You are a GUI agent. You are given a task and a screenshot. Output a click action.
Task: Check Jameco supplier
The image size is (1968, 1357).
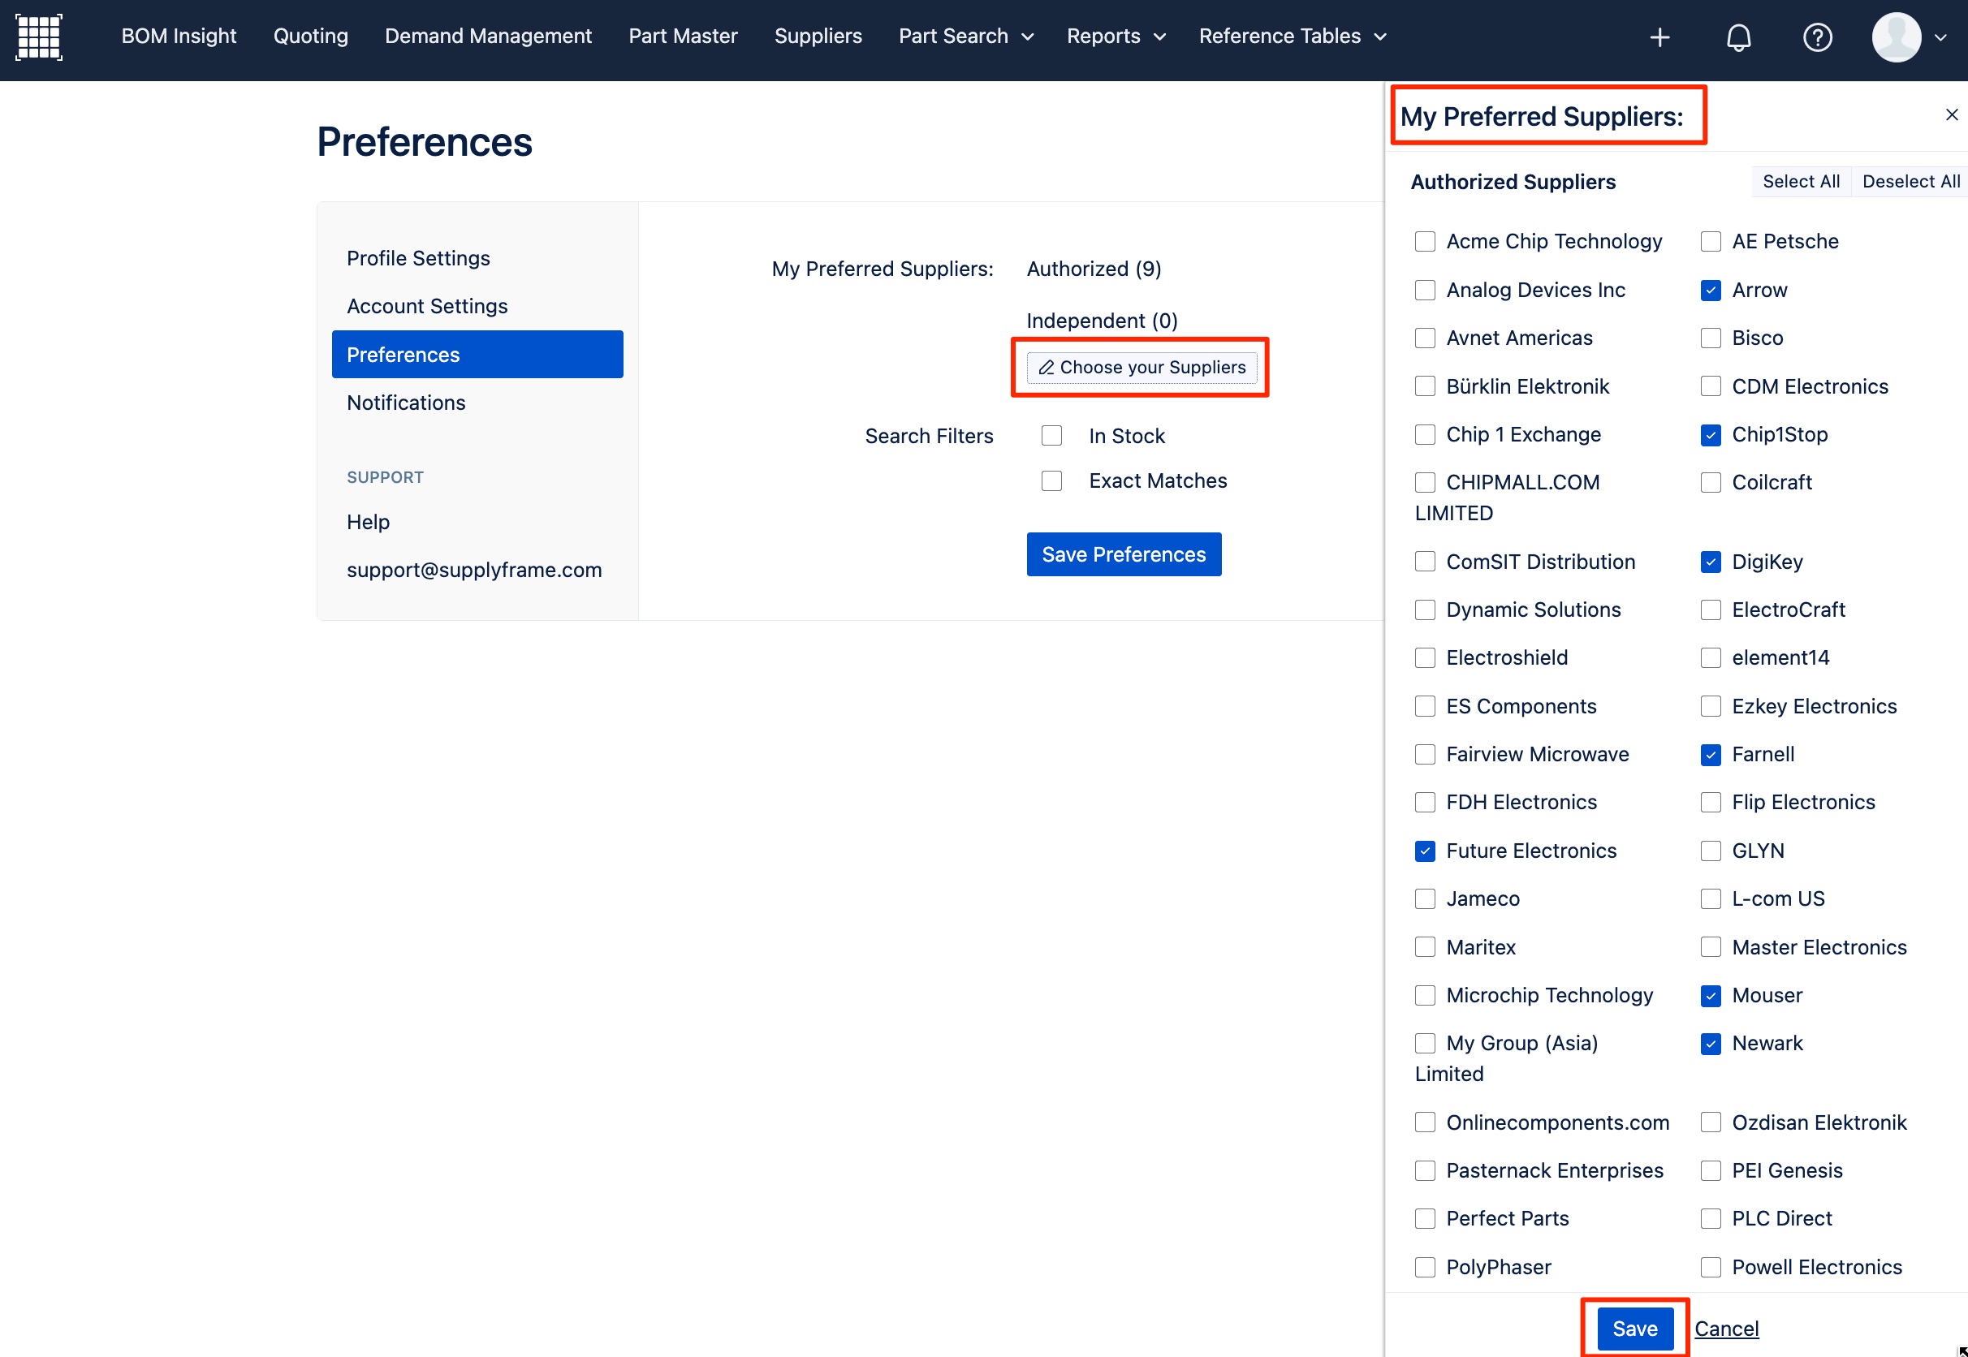point(1425,899)
